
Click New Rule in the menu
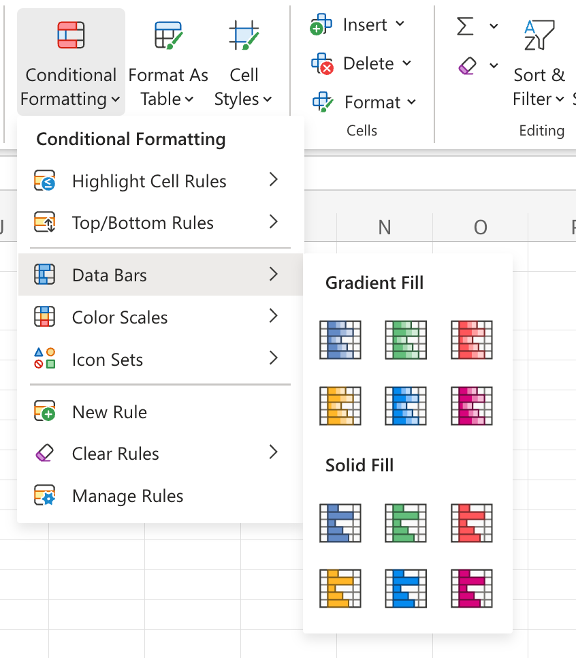coord(109,412)
